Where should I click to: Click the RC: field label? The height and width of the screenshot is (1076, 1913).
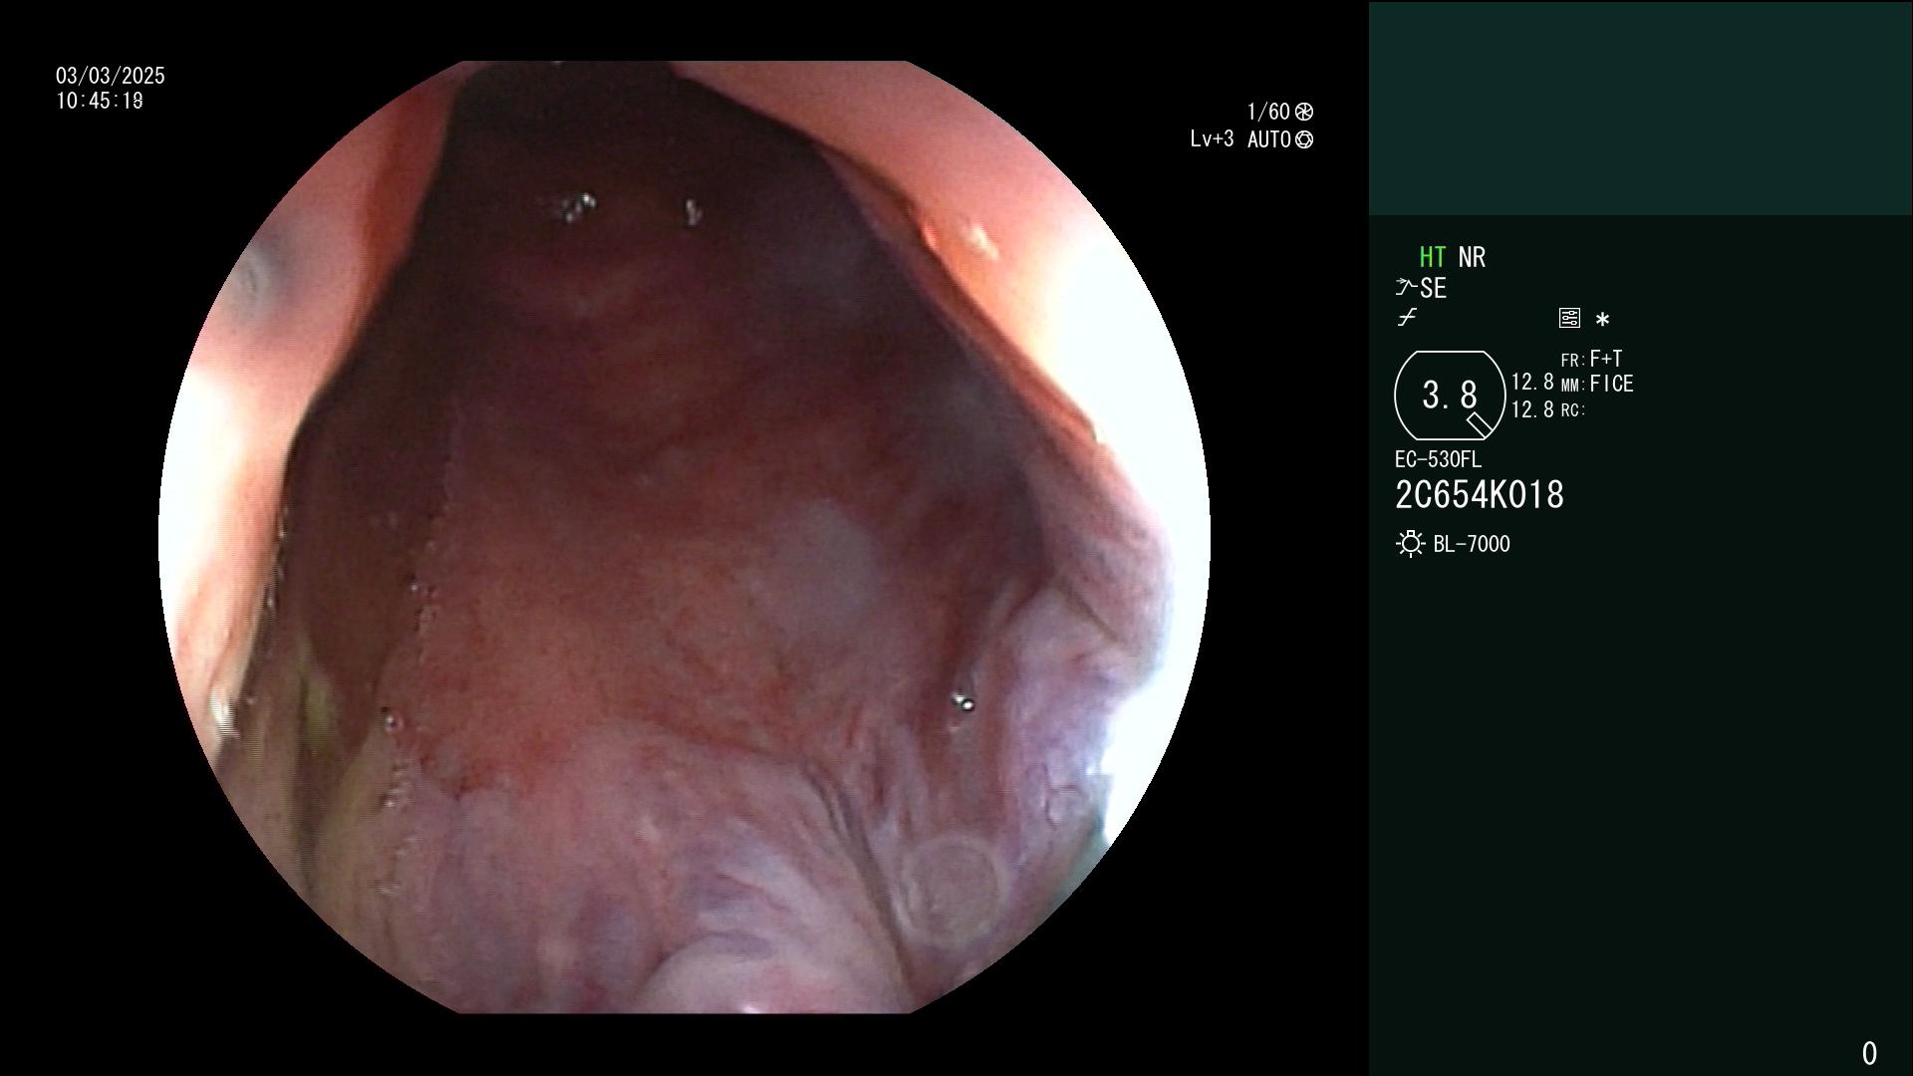(1573, 409)
